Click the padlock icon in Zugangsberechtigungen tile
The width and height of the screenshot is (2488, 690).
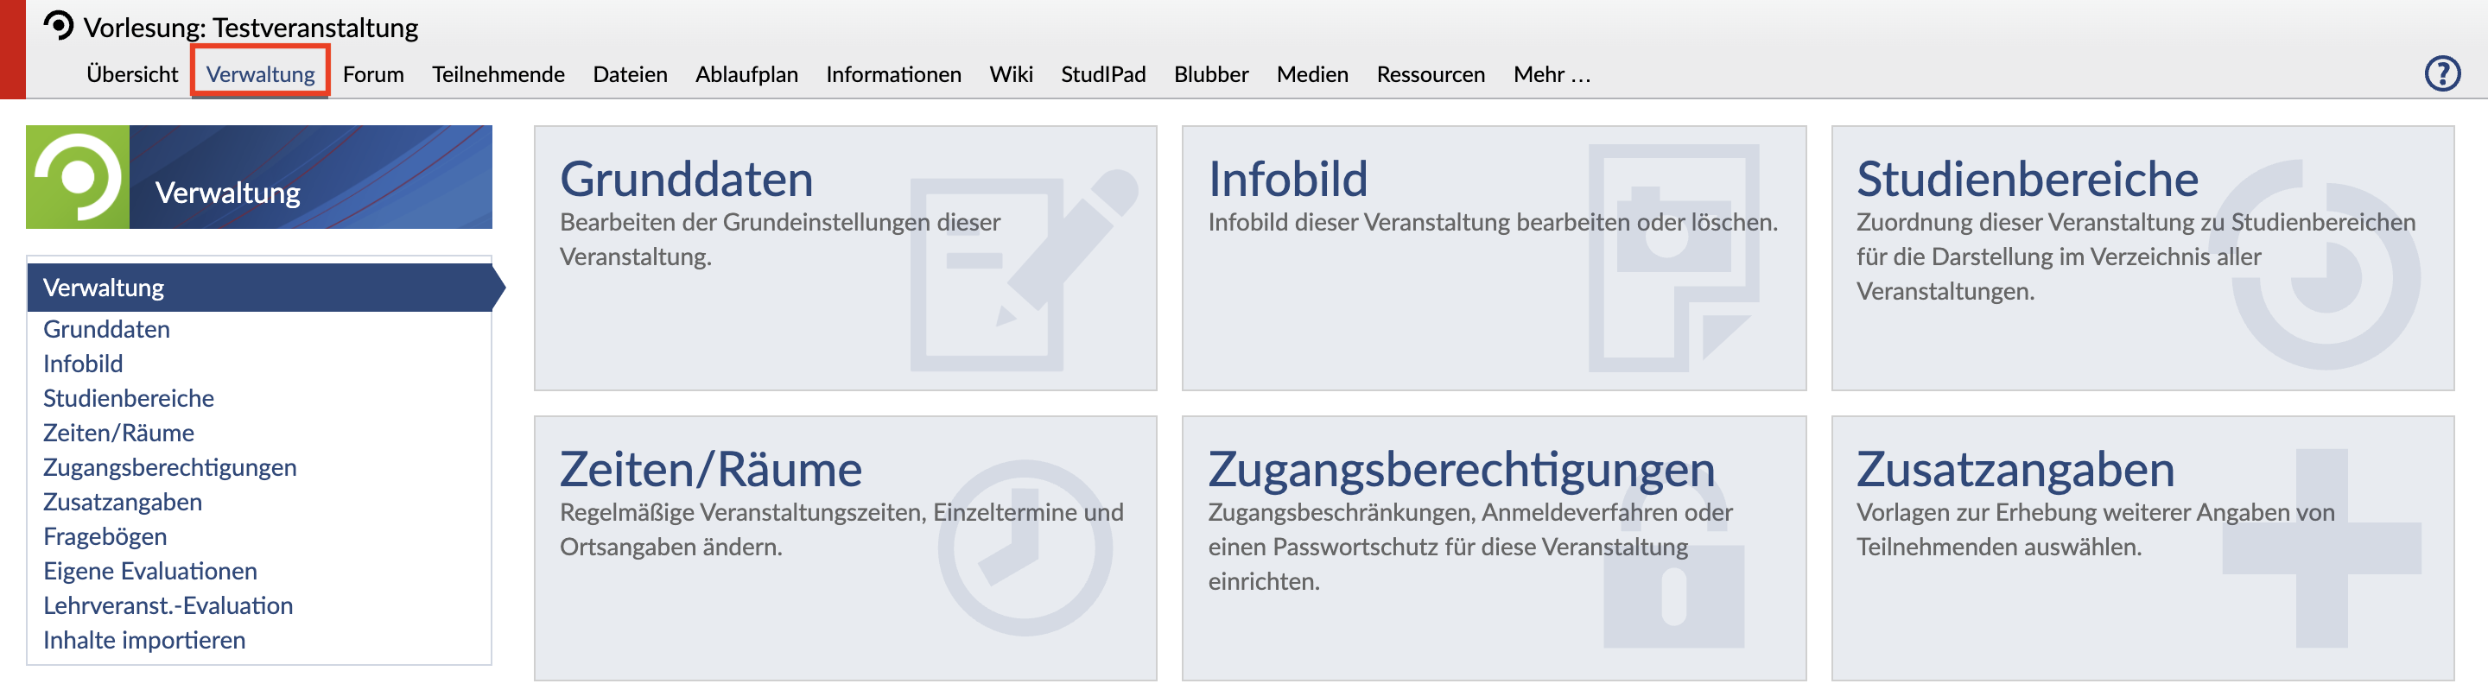pos(1672,593)
